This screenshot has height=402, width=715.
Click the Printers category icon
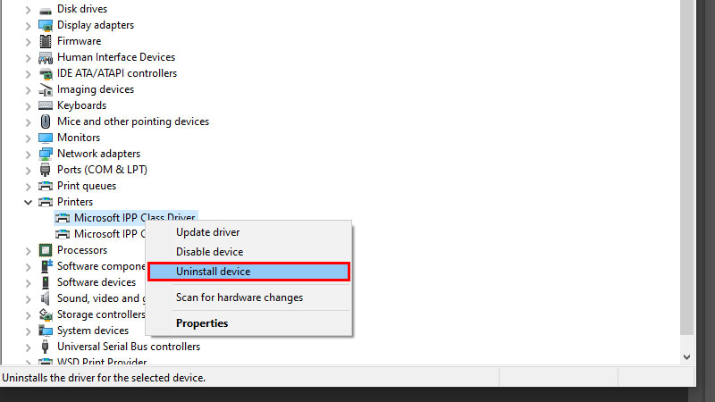[x=46, y=202]
